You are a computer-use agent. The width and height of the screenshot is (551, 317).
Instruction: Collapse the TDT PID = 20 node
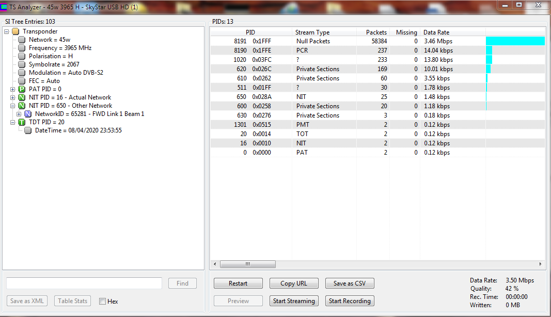12,122
